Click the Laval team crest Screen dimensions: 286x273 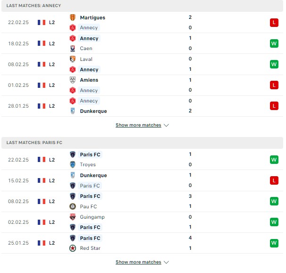pos(73,59)
